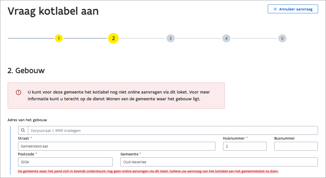326x178 pixels.
Task: Click the 'Adres van het gebouw' label
Action: pos(27,120)
